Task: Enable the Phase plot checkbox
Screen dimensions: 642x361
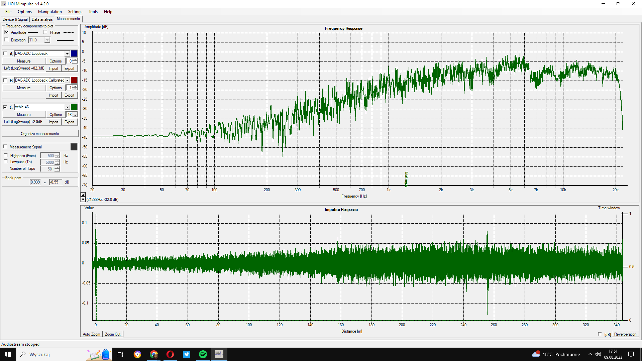Action: (46, 32)
